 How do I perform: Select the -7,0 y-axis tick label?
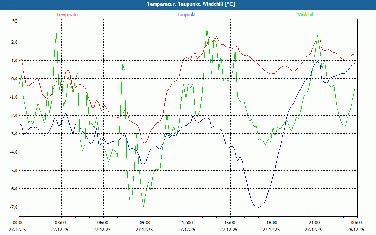click(13, 207)
